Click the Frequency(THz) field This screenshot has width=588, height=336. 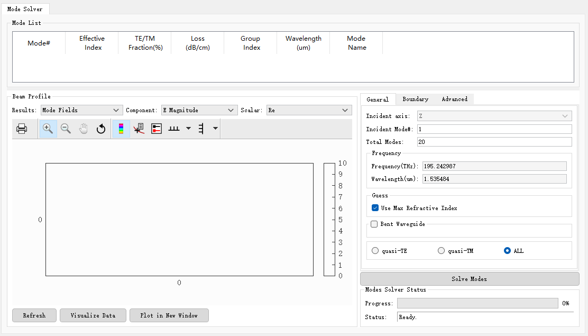tap(494, 166)
